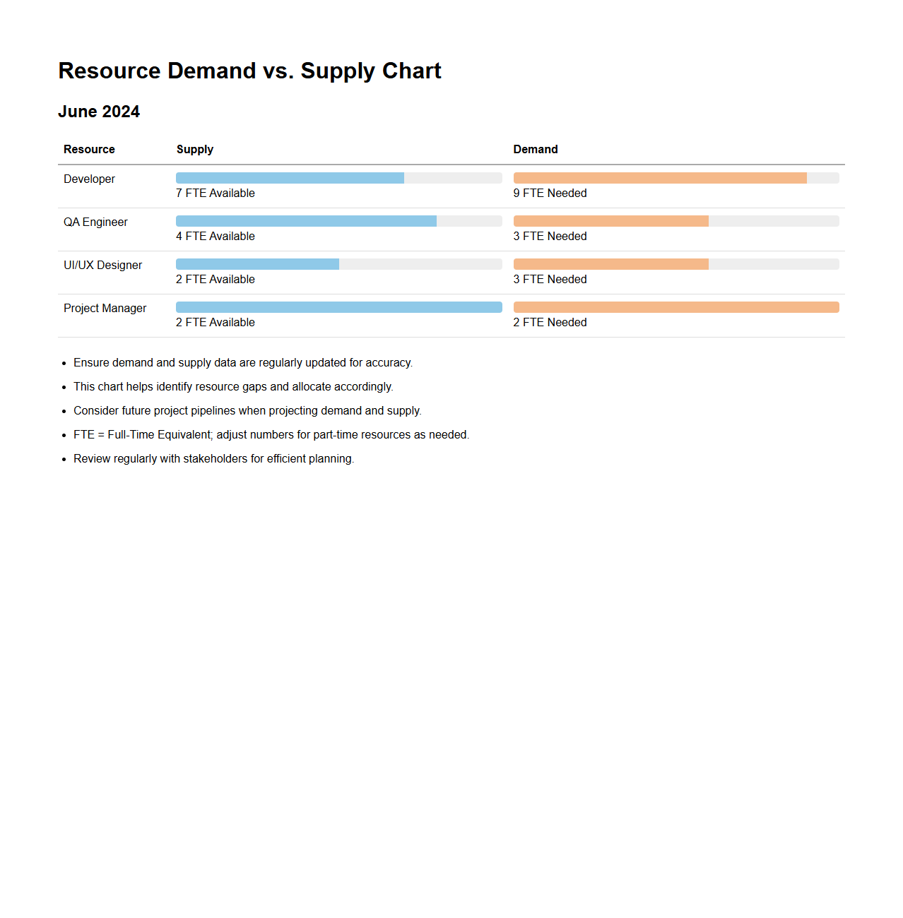The height and width of the screenshot is (918, 903).
Task: Click the FTE Full-Time Equivalent definition note
Action: (271, 435)
